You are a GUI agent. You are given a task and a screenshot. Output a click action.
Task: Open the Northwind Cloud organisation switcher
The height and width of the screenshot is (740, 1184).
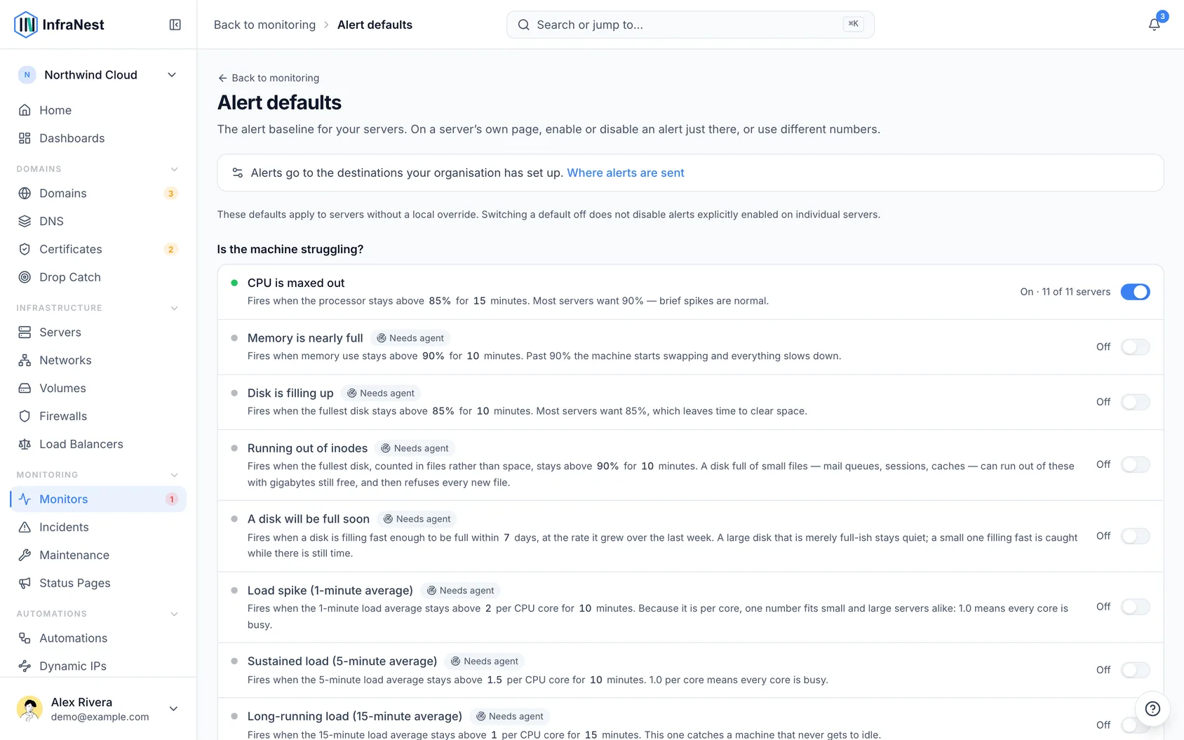(98, 75)
